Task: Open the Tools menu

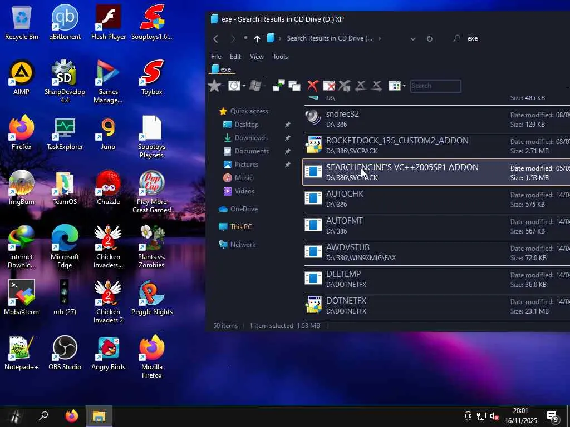Action: pyautogui.click(x=281, y=57)
